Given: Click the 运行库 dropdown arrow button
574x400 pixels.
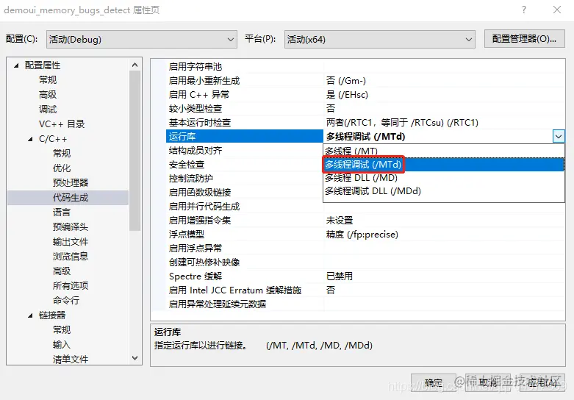Looking at the screenshot, I should [559, 137].
